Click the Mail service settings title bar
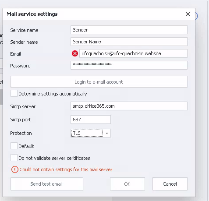Image resolution: width=209 pixels, height=201 pixels. tap(99, 14)
